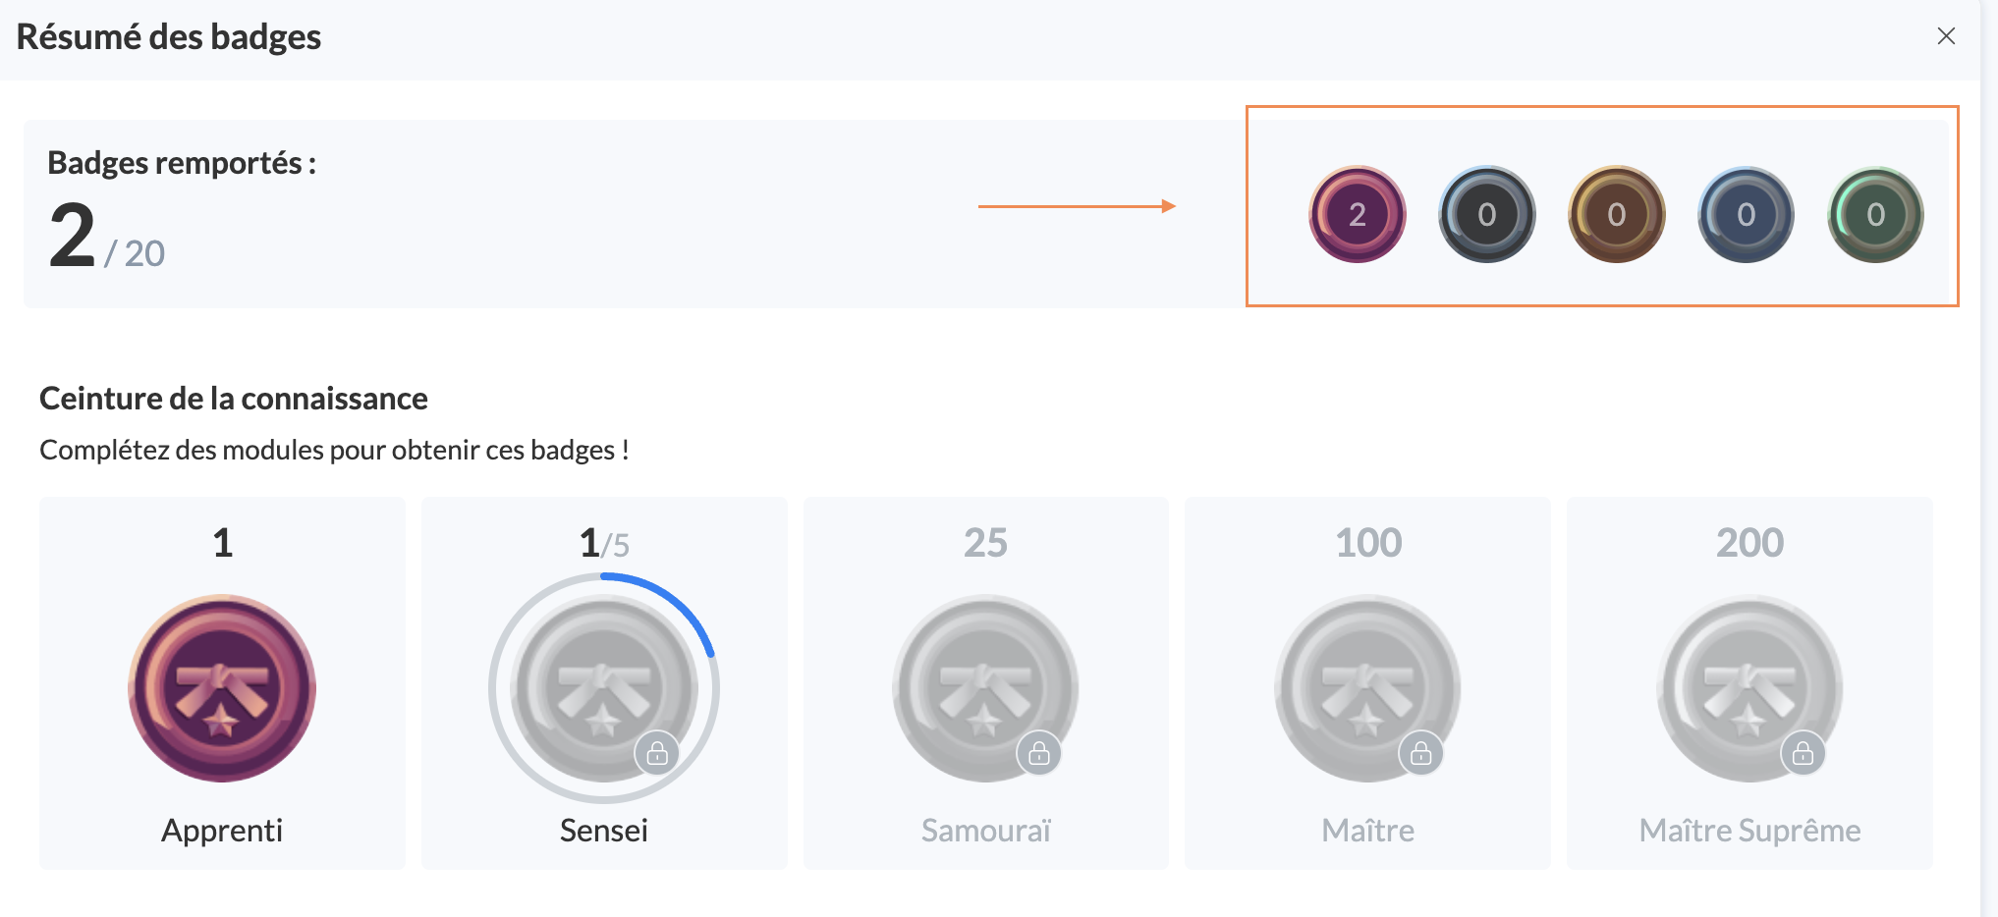
Task: Click the purple badge counter showing 2
Action: tap(1357, 214)
